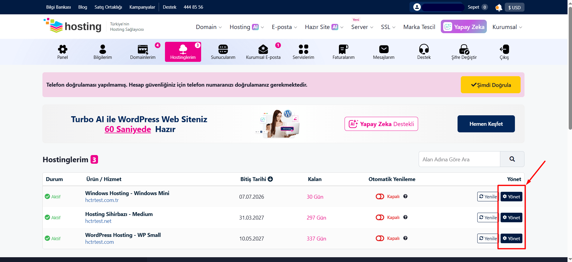Open the hctrtest.net link
The width and height of the screenshot is (572, 262).
(98, 221)
